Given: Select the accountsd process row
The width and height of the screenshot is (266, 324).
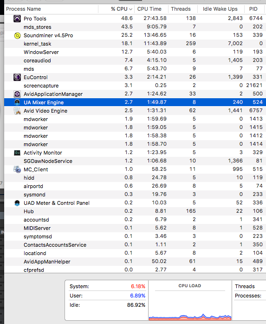Looking at the screenshot, I should tap(135, 220).
